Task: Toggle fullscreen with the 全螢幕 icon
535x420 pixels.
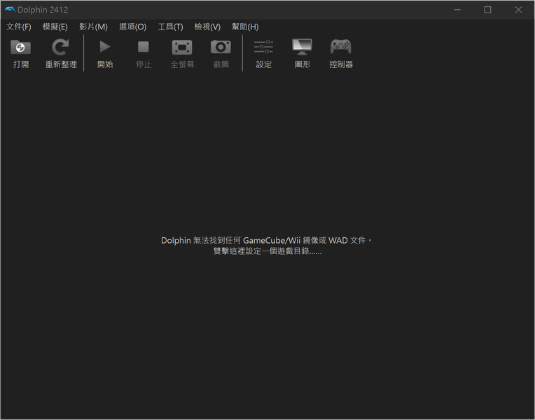Action: click(182, 48)
